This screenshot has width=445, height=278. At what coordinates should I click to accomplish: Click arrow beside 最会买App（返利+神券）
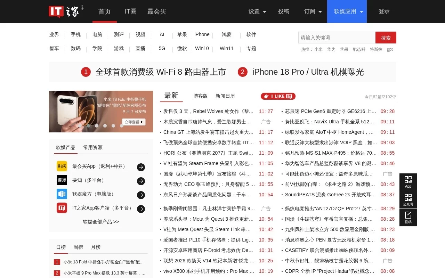141,167
